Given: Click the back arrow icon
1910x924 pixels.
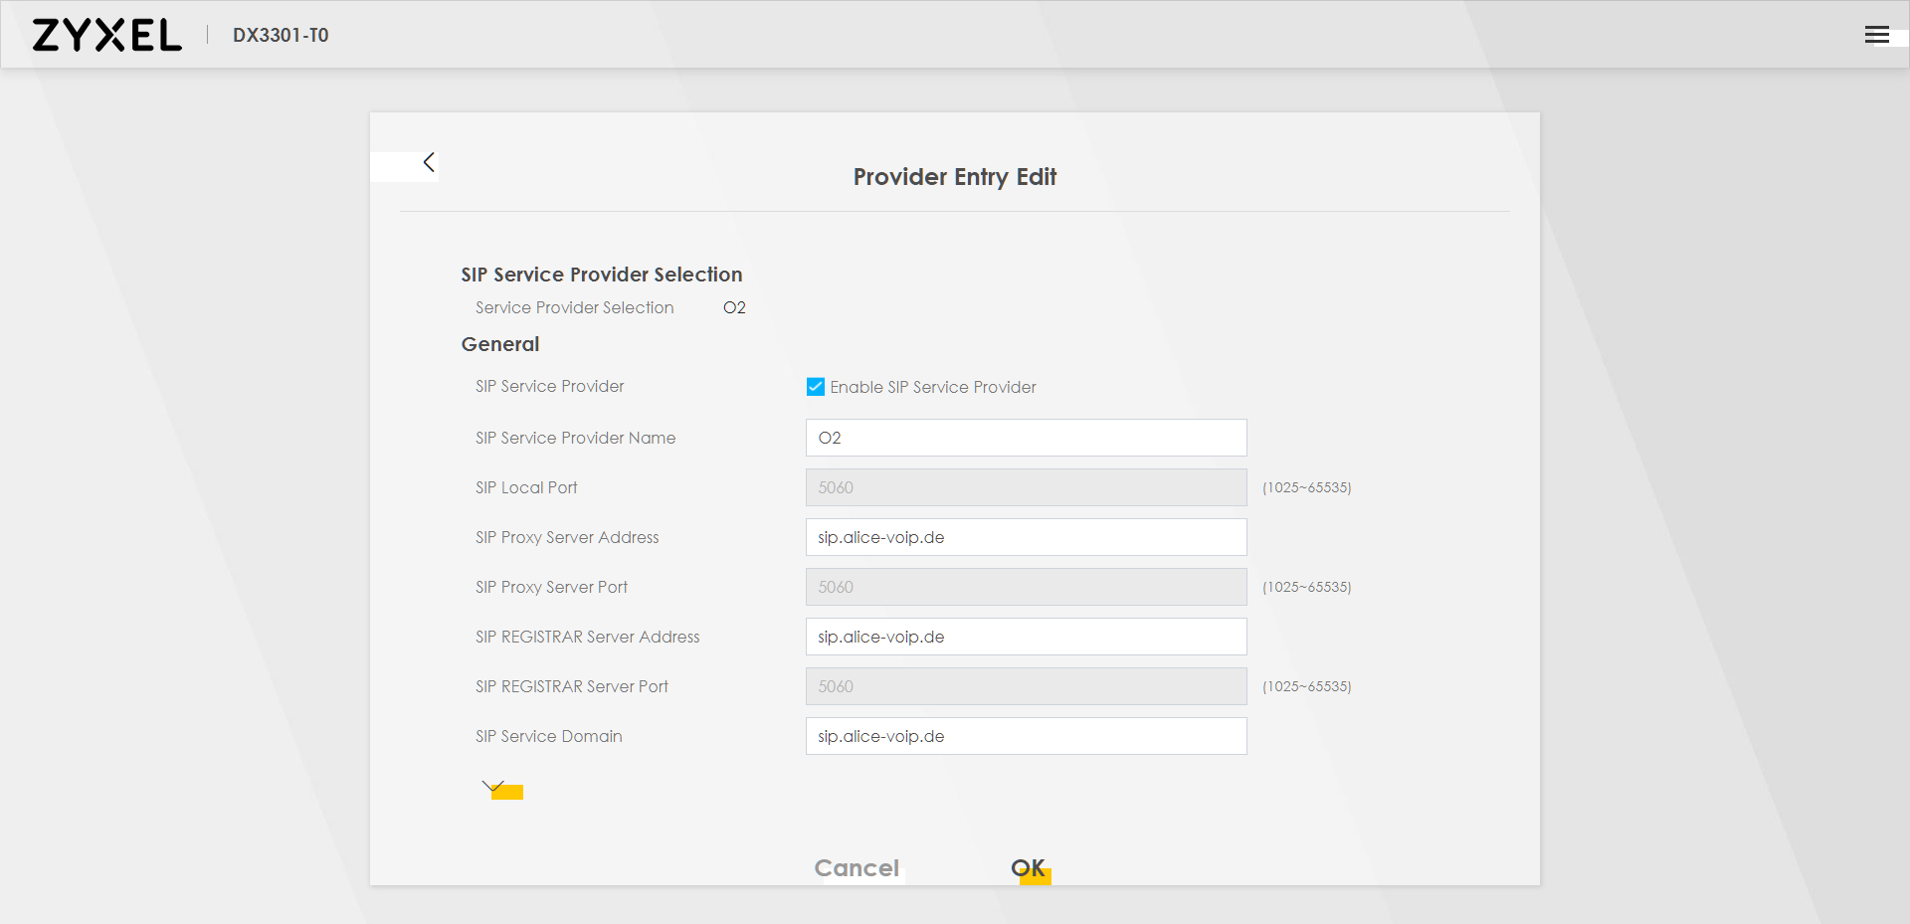Looking at the screenshot, I should [x=429, y=162].
